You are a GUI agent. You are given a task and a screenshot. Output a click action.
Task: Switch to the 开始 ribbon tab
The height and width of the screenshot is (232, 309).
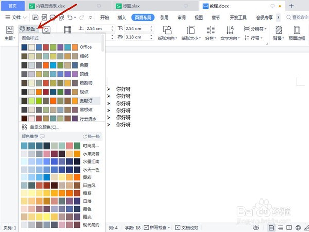(105, 18)
